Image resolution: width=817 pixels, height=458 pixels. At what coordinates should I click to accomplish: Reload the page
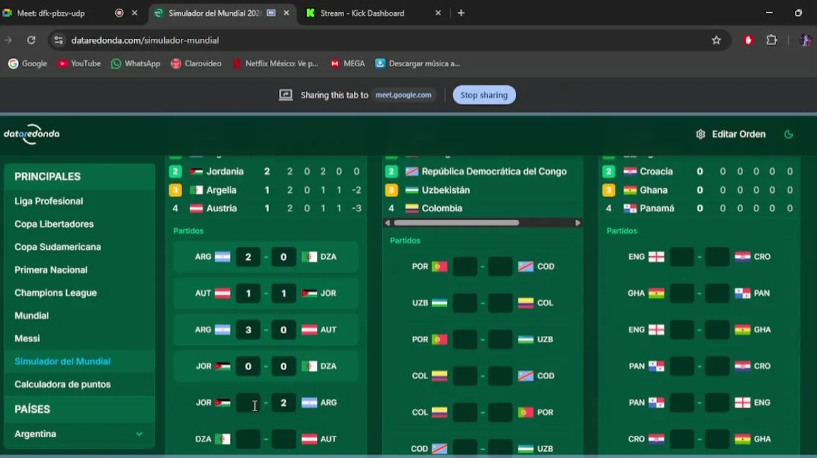pos(31,40)
